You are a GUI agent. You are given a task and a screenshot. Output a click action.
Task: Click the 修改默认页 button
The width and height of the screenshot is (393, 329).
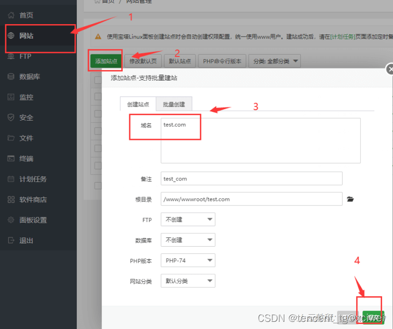[x=143, y=61]
